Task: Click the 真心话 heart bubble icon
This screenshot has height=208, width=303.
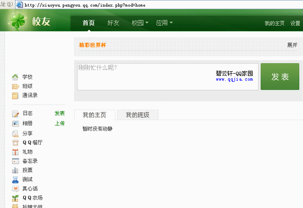Action: (x=16, y=189)
